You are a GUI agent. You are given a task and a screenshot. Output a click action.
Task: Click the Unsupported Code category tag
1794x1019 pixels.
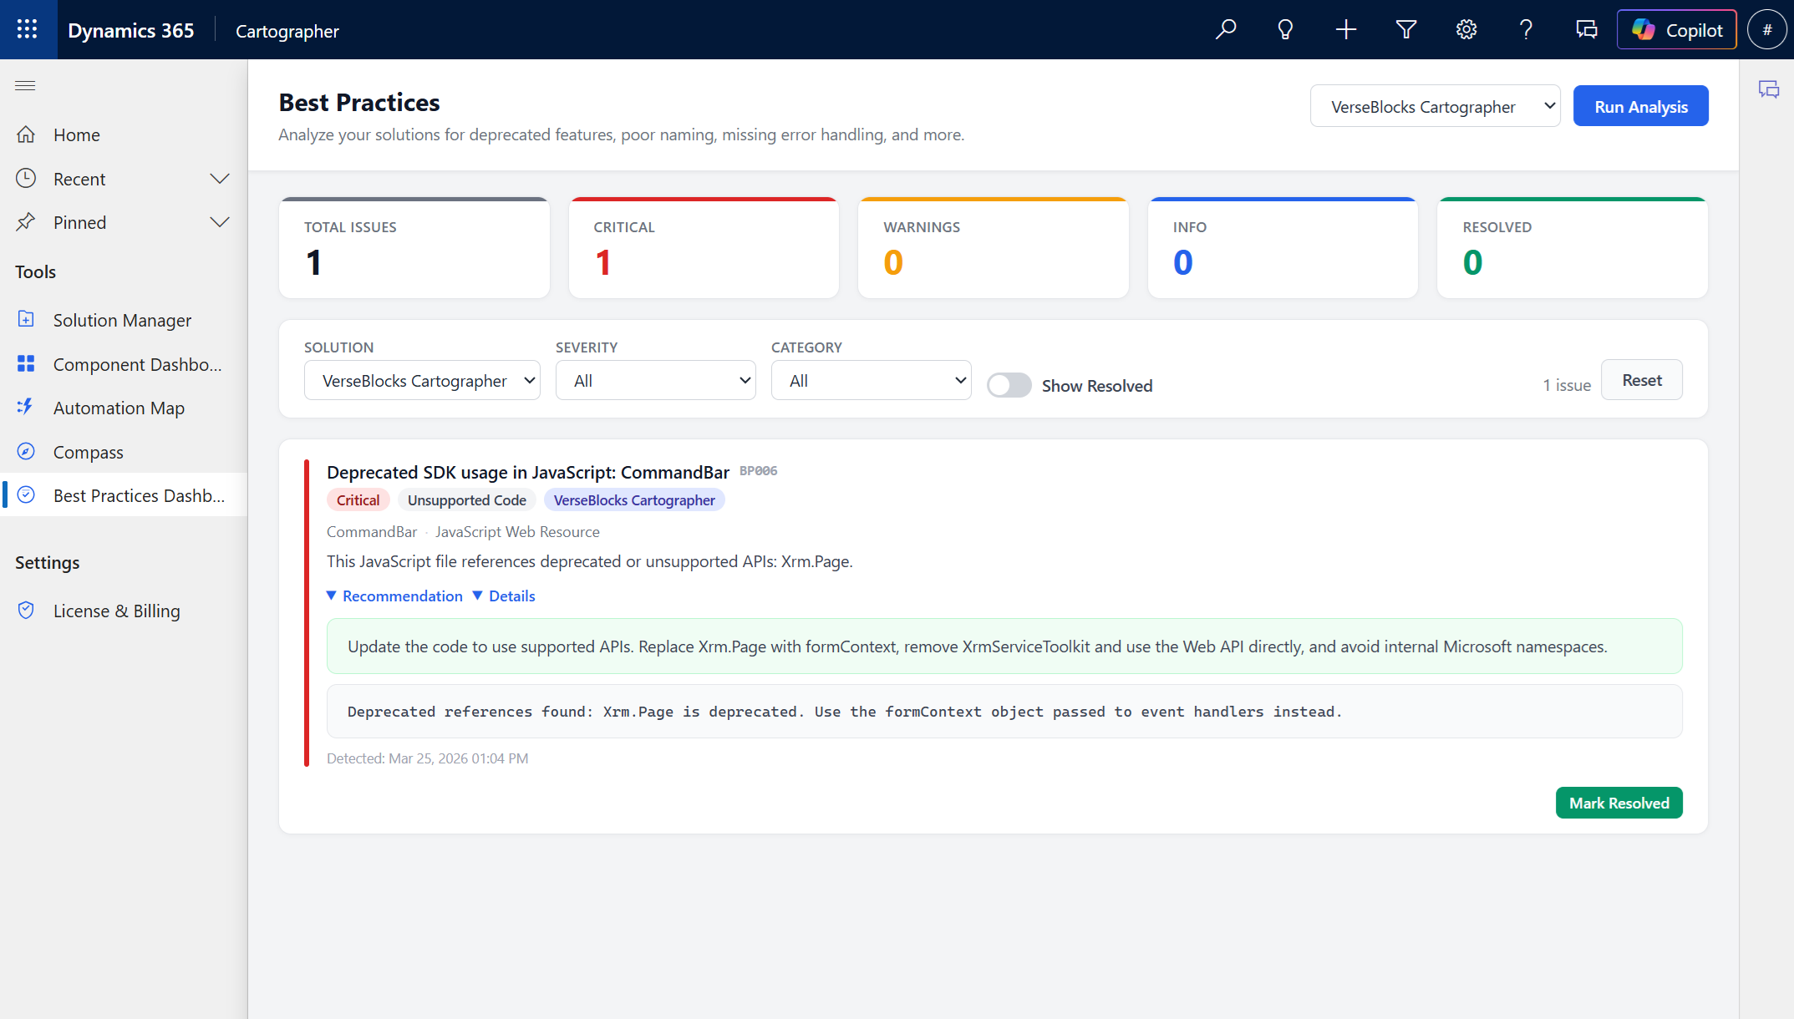coord(466,499)
